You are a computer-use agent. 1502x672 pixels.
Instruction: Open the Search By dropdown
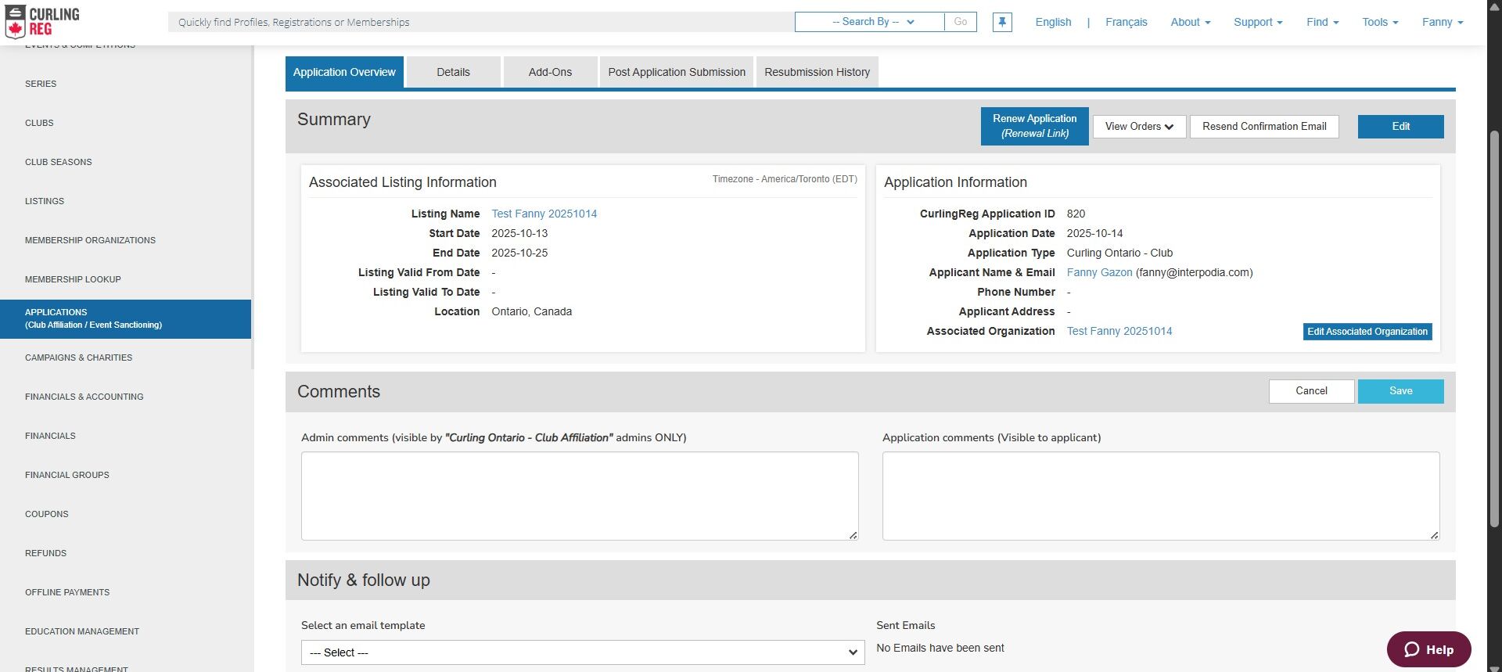pyautogui.click(x=869, y=22)
